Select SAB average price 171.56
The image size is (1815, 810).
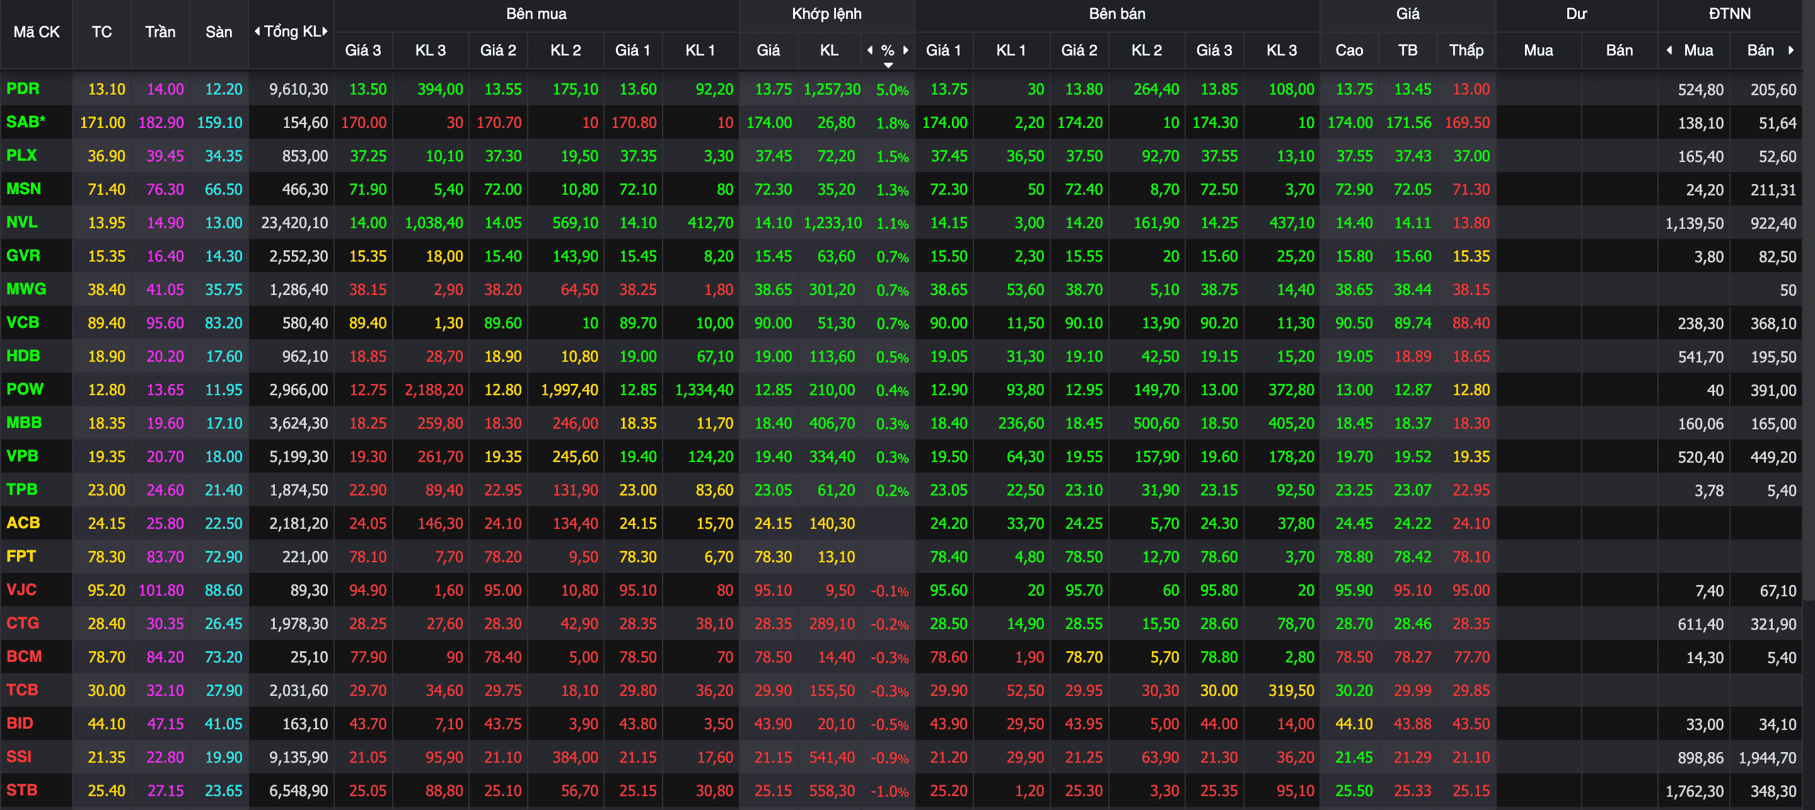pyautogui.click(x=1408, y=122)
